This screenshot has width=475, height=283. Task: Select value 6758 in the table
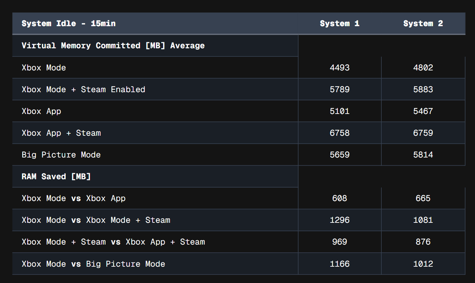340,133
